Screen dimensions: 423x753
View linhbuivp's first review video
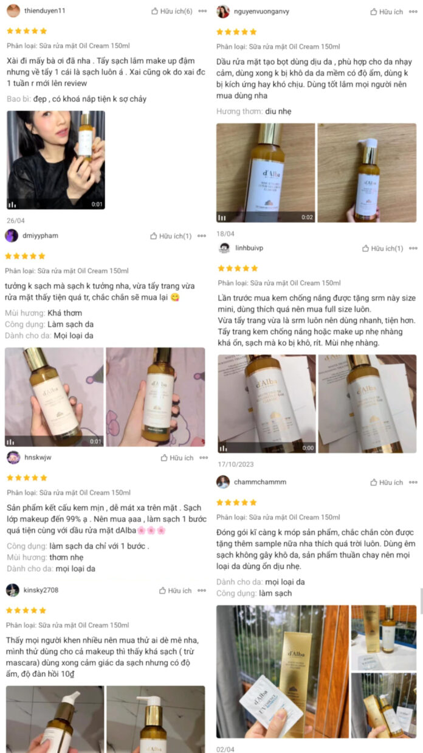click(x=267, y=404)
